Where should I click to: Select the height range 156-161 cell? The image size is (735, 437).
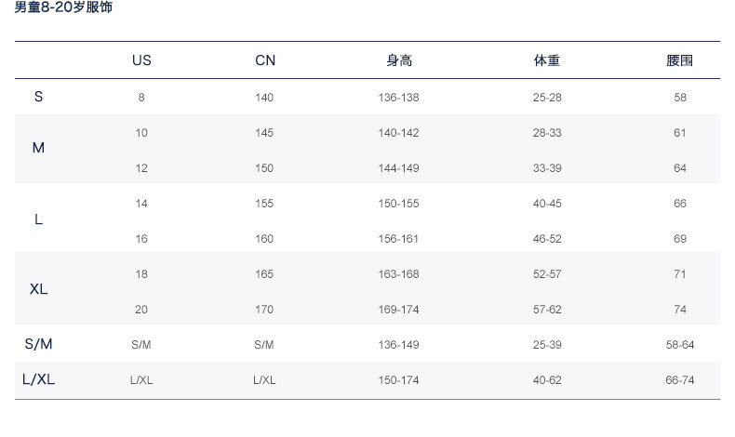click(398, 239)
